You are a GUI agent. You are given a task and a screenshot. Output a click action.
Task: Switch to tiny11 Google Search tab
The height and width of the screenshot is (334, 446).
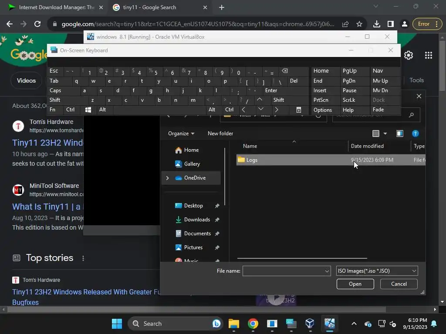159,7
